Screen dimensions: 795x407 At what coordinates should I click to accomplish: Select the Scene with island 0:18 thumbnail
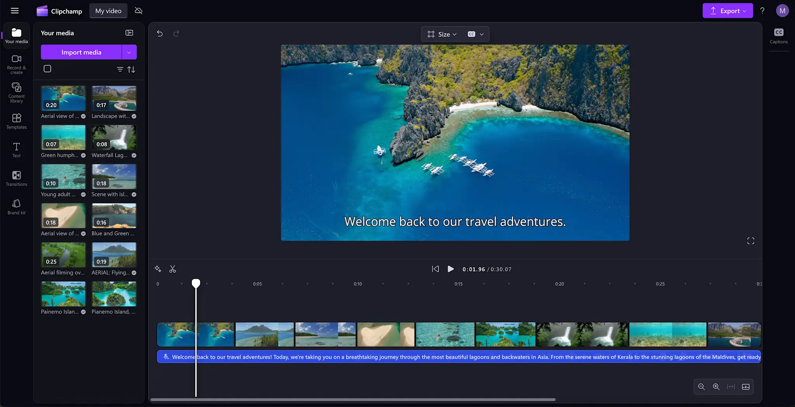(x=114, y=177)
